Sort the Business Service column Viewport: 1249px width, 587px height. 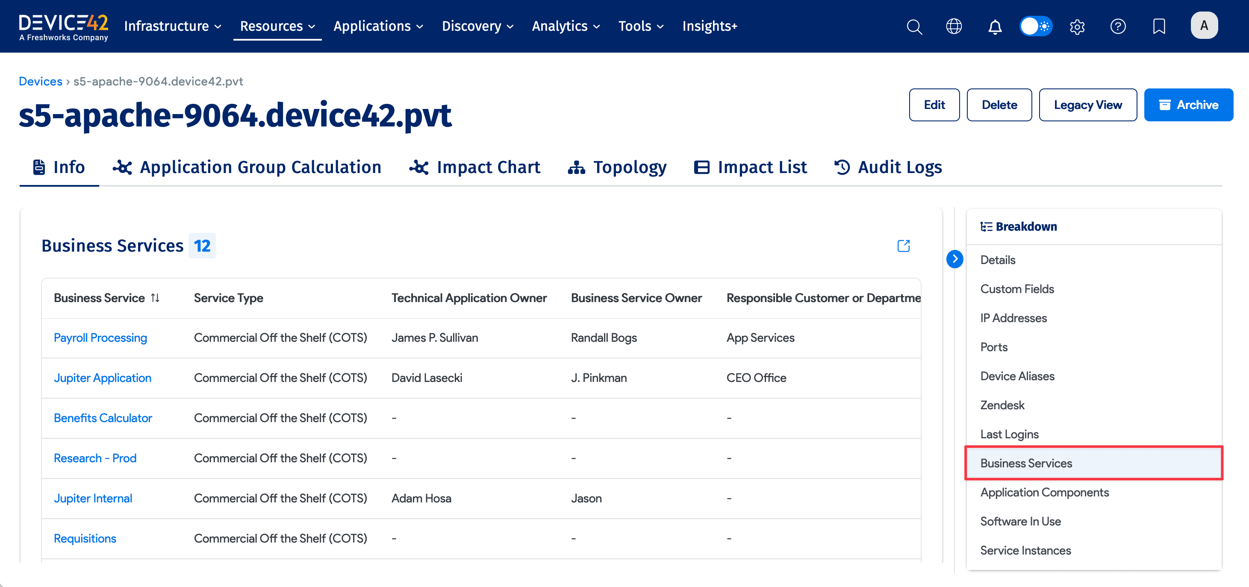click(155, 298)
